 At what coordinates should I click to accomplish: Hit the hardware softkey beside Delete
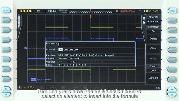tap(172, 40)
